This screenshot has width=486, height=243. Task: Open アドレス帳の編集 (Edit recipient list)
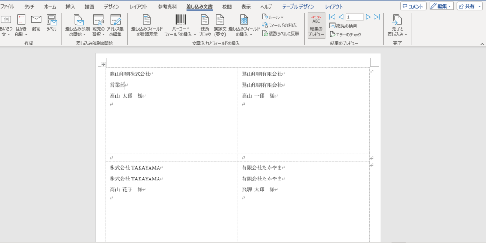[x=114, y=26]
